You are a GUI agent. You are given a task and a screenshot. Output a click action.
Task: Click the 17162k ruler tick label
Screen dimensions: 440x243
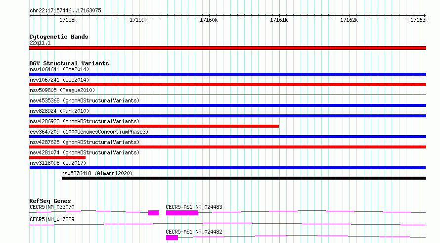click(349, 20)
